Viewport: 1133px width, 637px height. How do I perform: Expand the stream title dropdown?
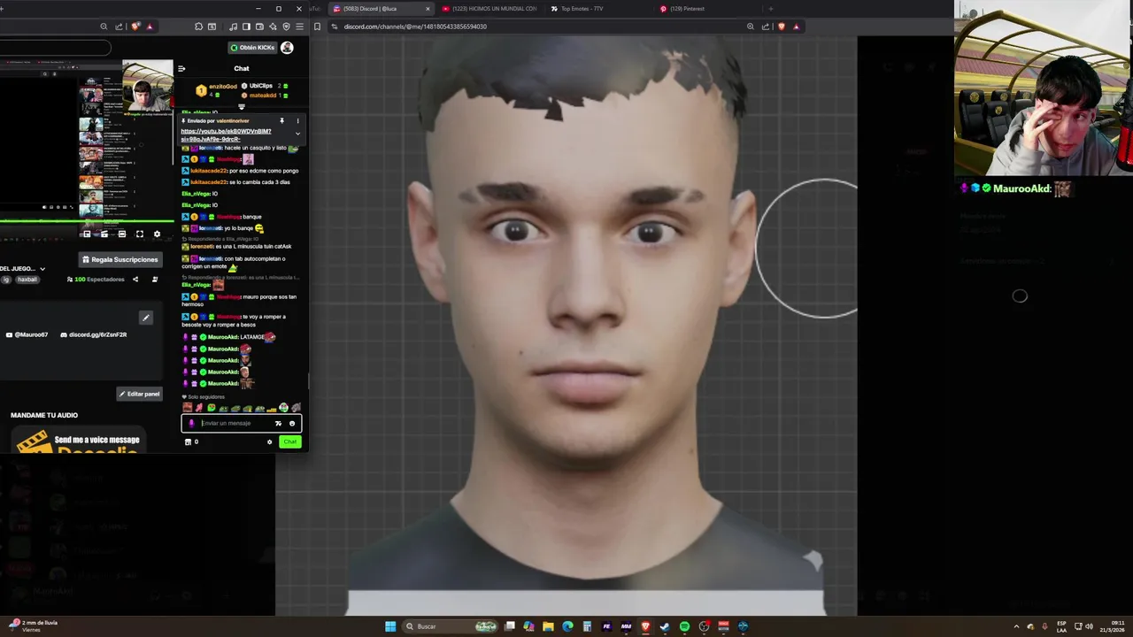(x=42, y=268)
